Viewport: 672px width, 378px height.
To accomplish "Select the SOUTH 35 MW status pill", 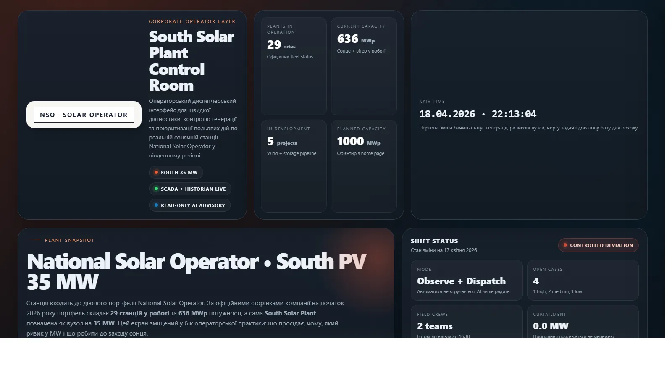I will pyautogui.click(x=176, y=173).
